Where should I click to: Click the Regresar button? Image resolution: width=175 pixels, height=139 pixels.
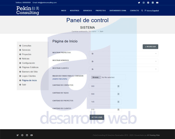point(150,47)
